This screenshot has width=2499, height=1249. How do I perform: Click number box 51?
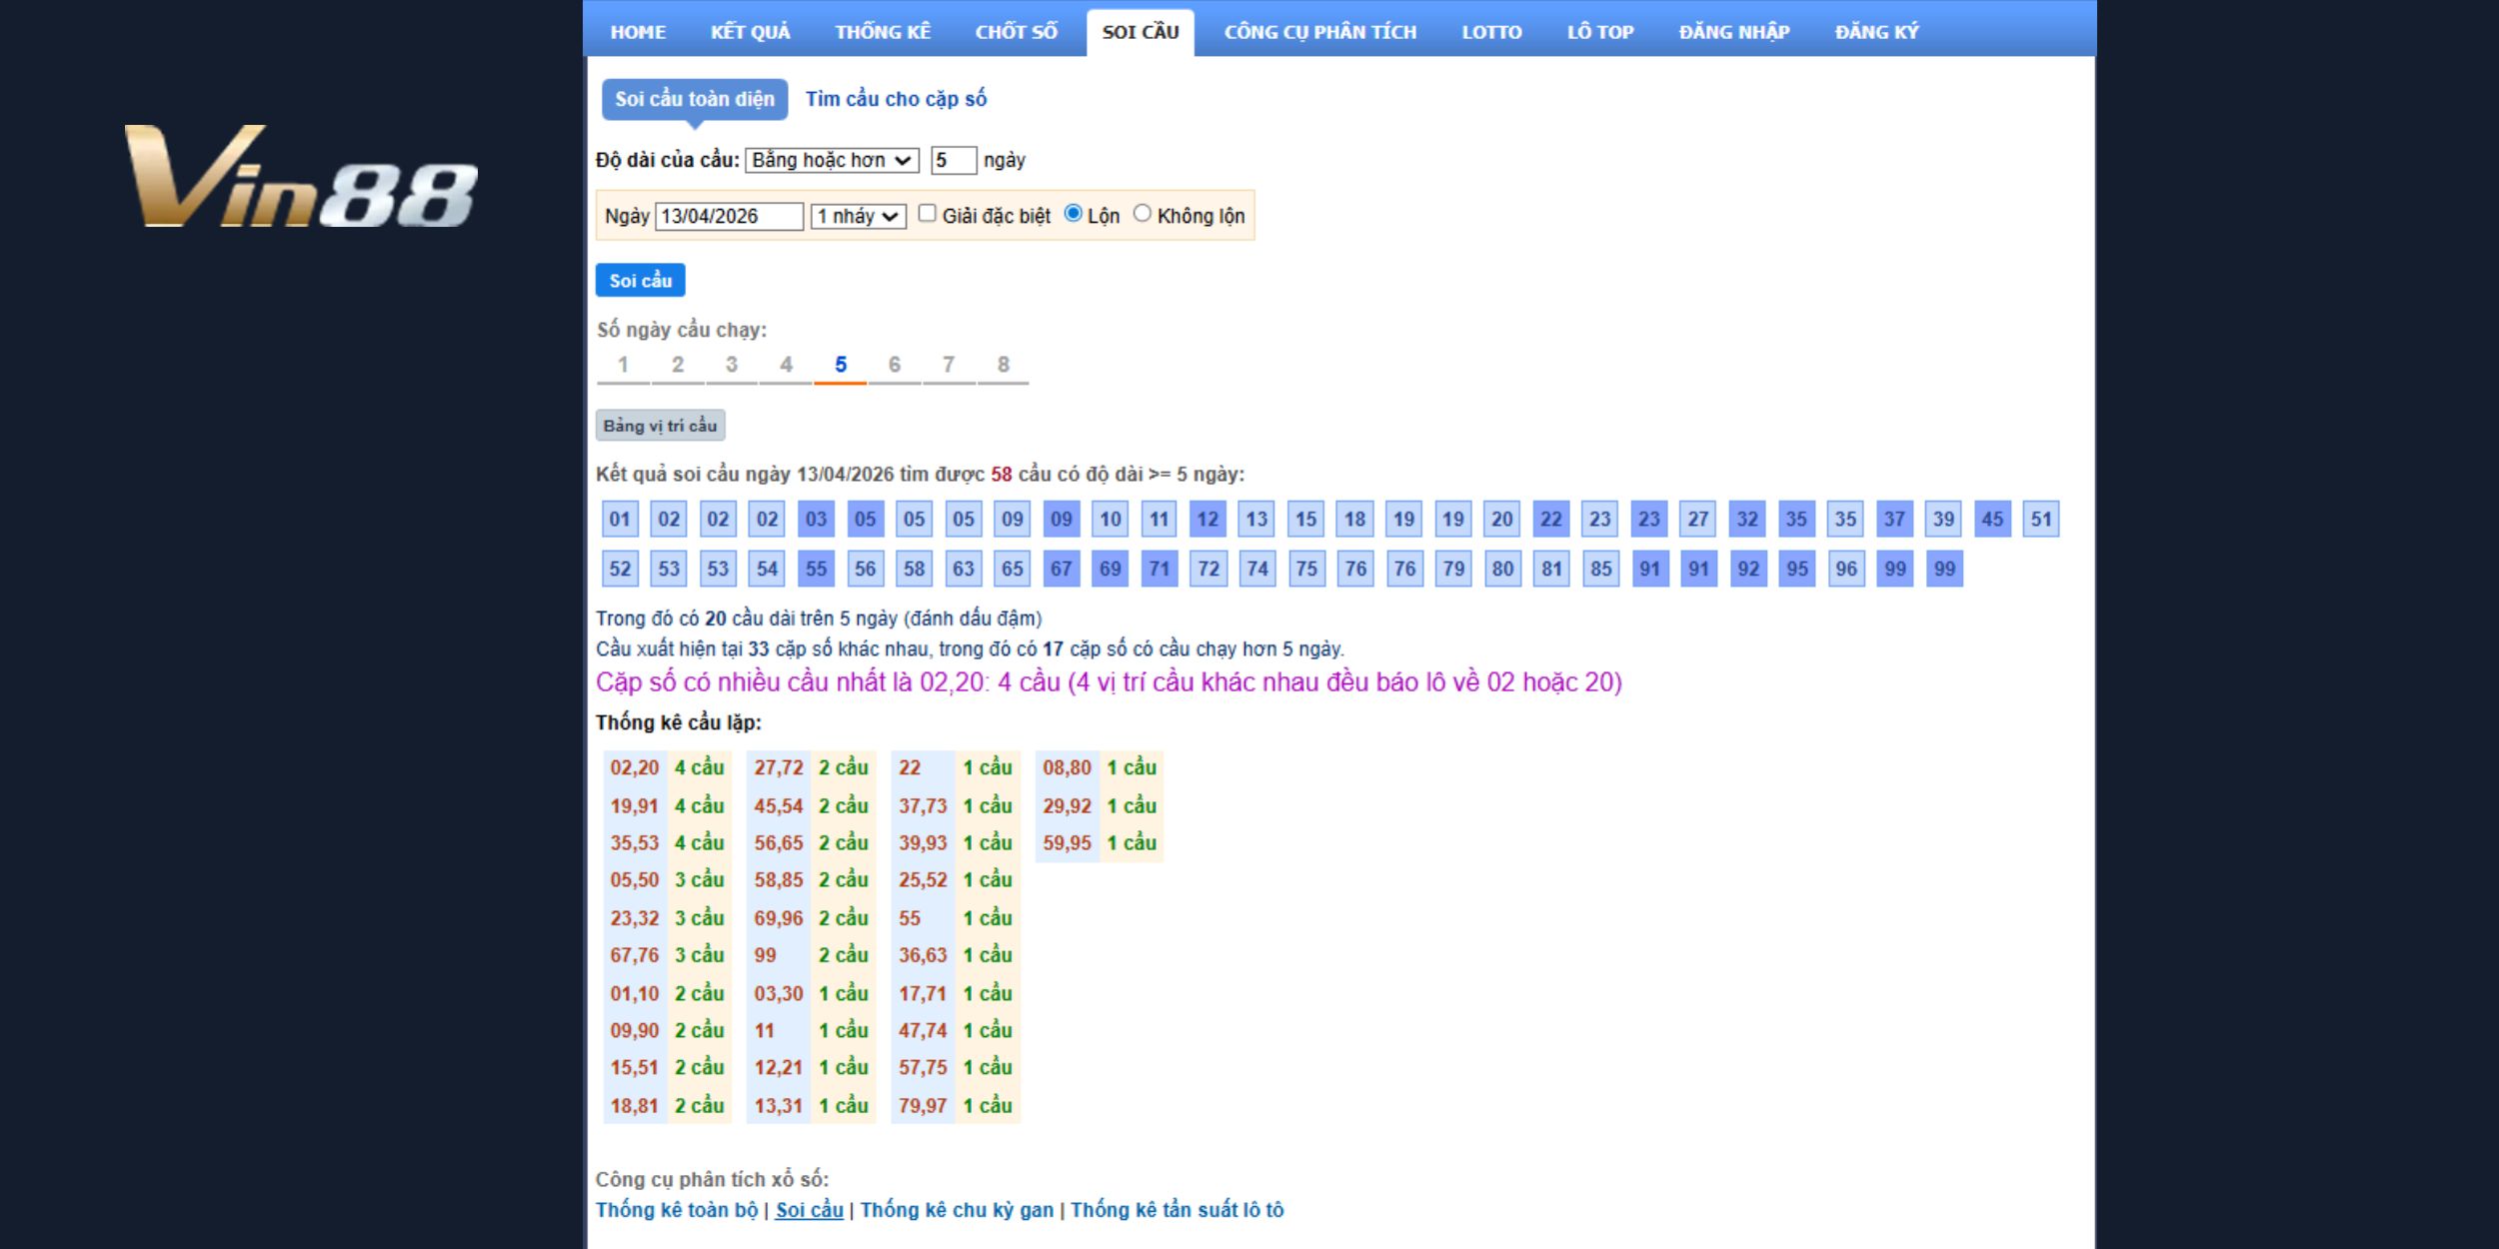point(2041,519)
